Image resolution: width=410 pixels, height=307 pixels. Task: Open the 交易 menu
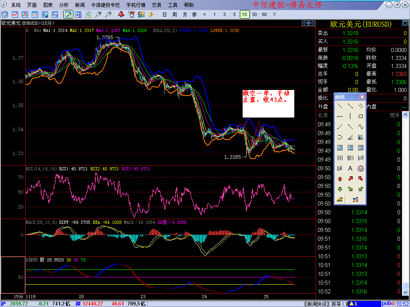157,5
